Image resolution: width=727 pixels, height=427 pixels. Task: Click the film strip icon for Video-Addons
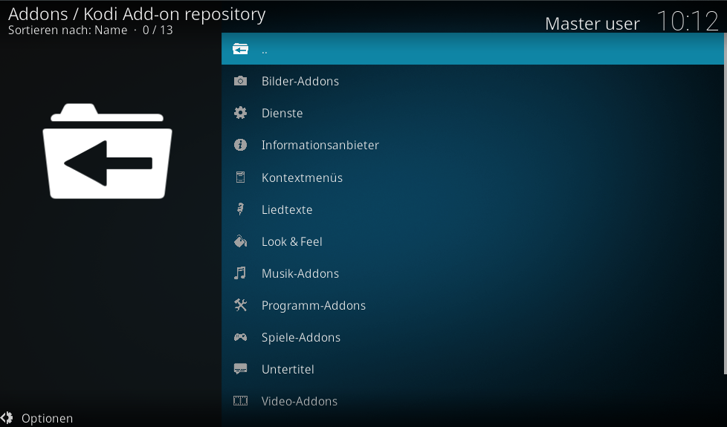tap(240, 400)
